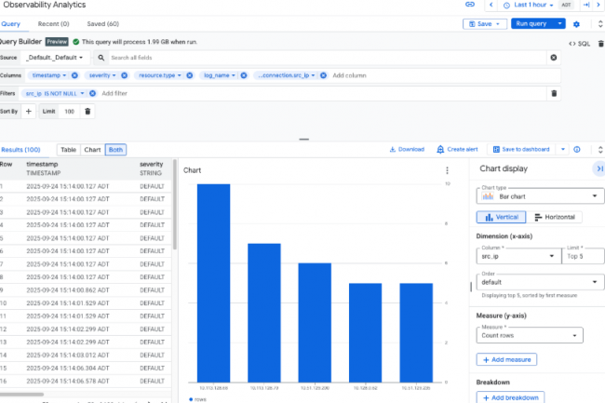The width and height of the screenshot is (605, 403).
Task: Set bar orientation to Horizontal
Action: 557,217
